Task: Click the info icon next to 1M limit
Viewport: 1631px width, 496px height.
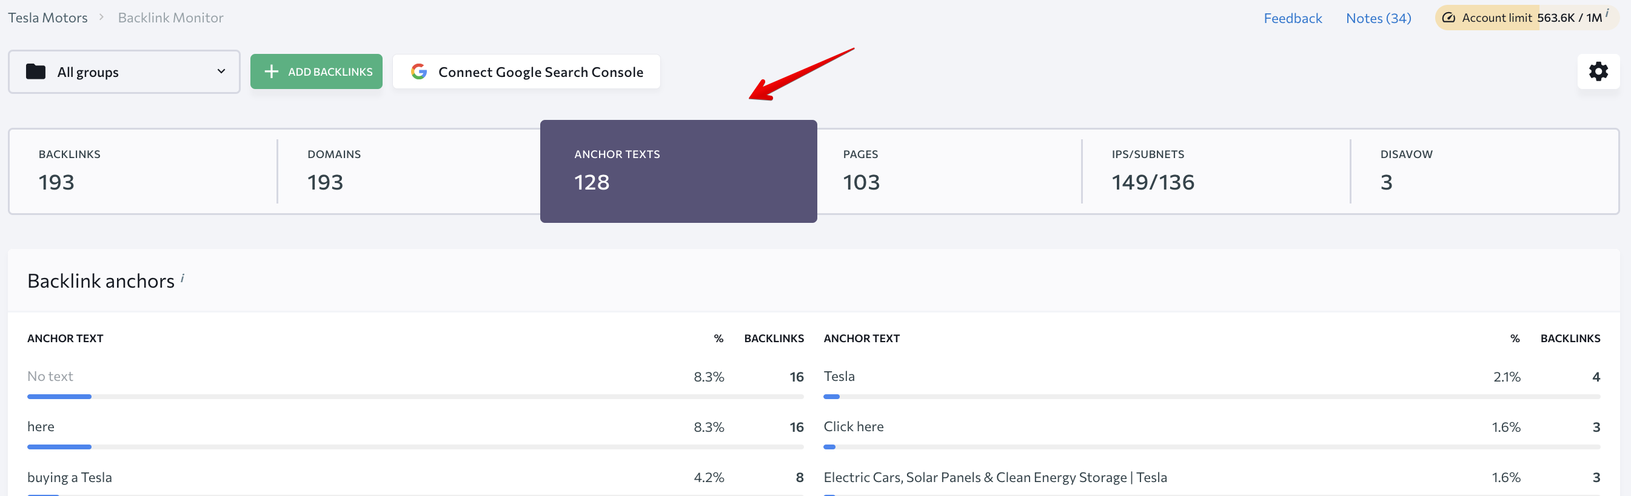Action: coord(1607,13)
